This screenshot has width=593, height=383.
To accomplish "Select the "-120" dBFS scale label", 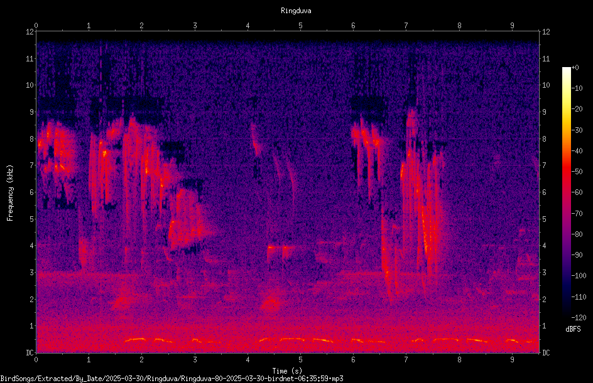I will [x=579, y=318].
